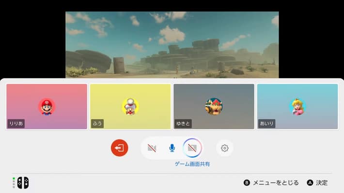Select the ゆきと name label
This screenshot has width=344, height=193.
coord(183,124)
